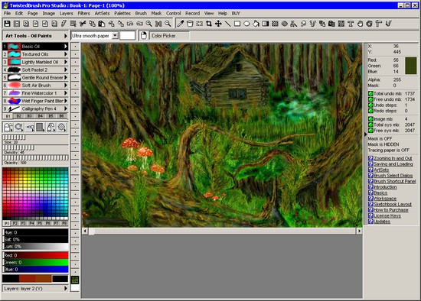The width and height of the screenshot is (421, 301).
Task: Activate the text T tool
Action: click(351, 24)
